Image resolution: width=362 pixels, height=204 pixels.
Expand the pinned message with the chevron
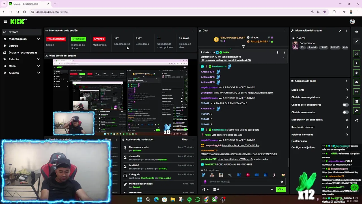point(284,58)
